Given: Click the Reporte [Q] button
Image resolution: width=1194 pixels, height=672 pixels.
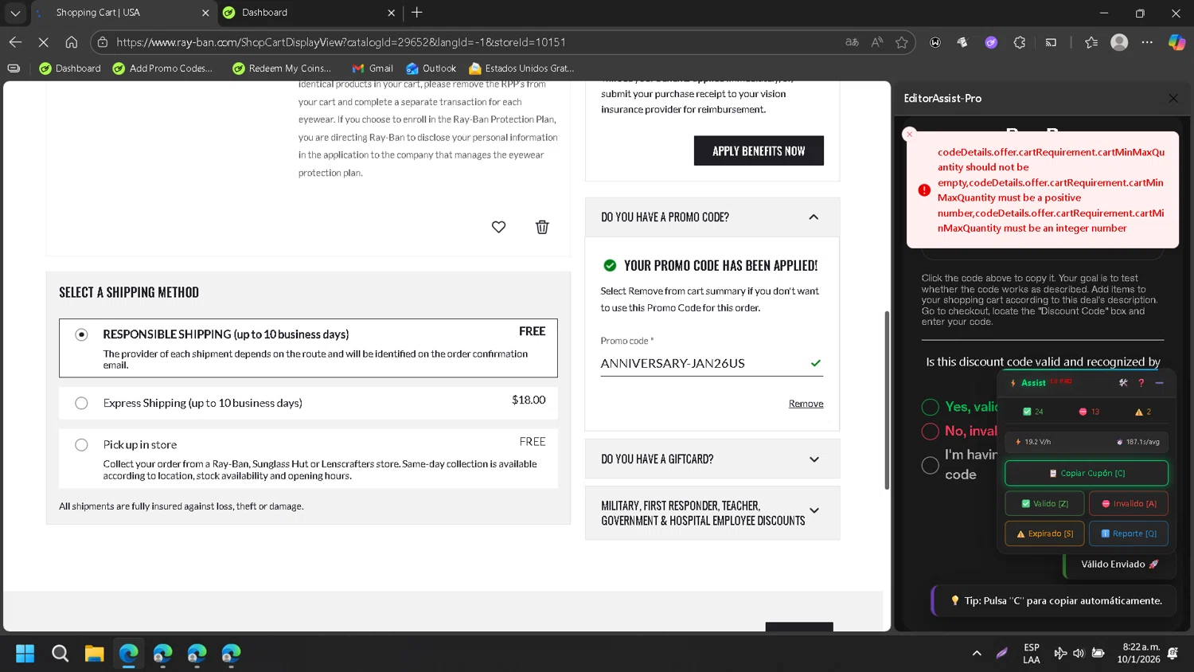Looking at the screenshot, I should pyautogui.click(x=1129, y=533).
